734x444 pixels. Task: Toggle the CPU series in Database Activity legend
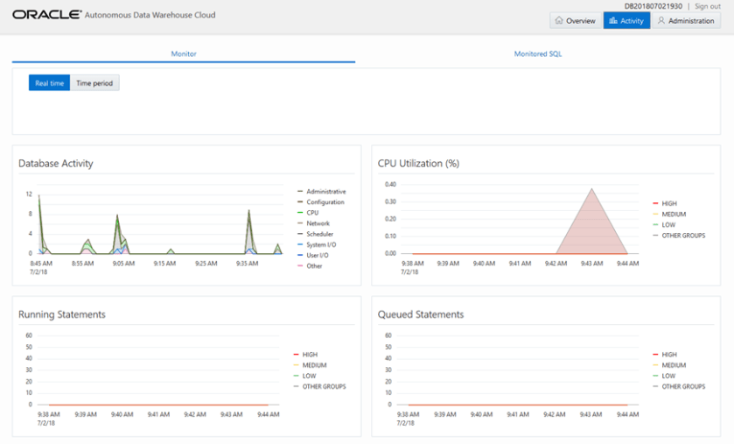pyautogui.click(x=312, y=213)
